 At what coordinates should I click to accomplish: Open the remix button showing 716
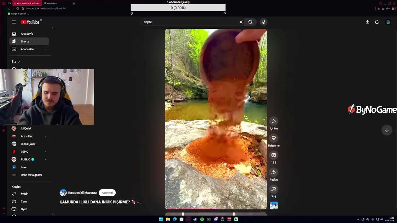click(x=274, y=189)
